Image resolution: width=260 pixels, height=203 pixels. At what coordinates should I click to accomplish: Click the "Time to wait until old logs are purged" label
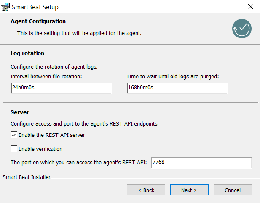pos(173,76)
